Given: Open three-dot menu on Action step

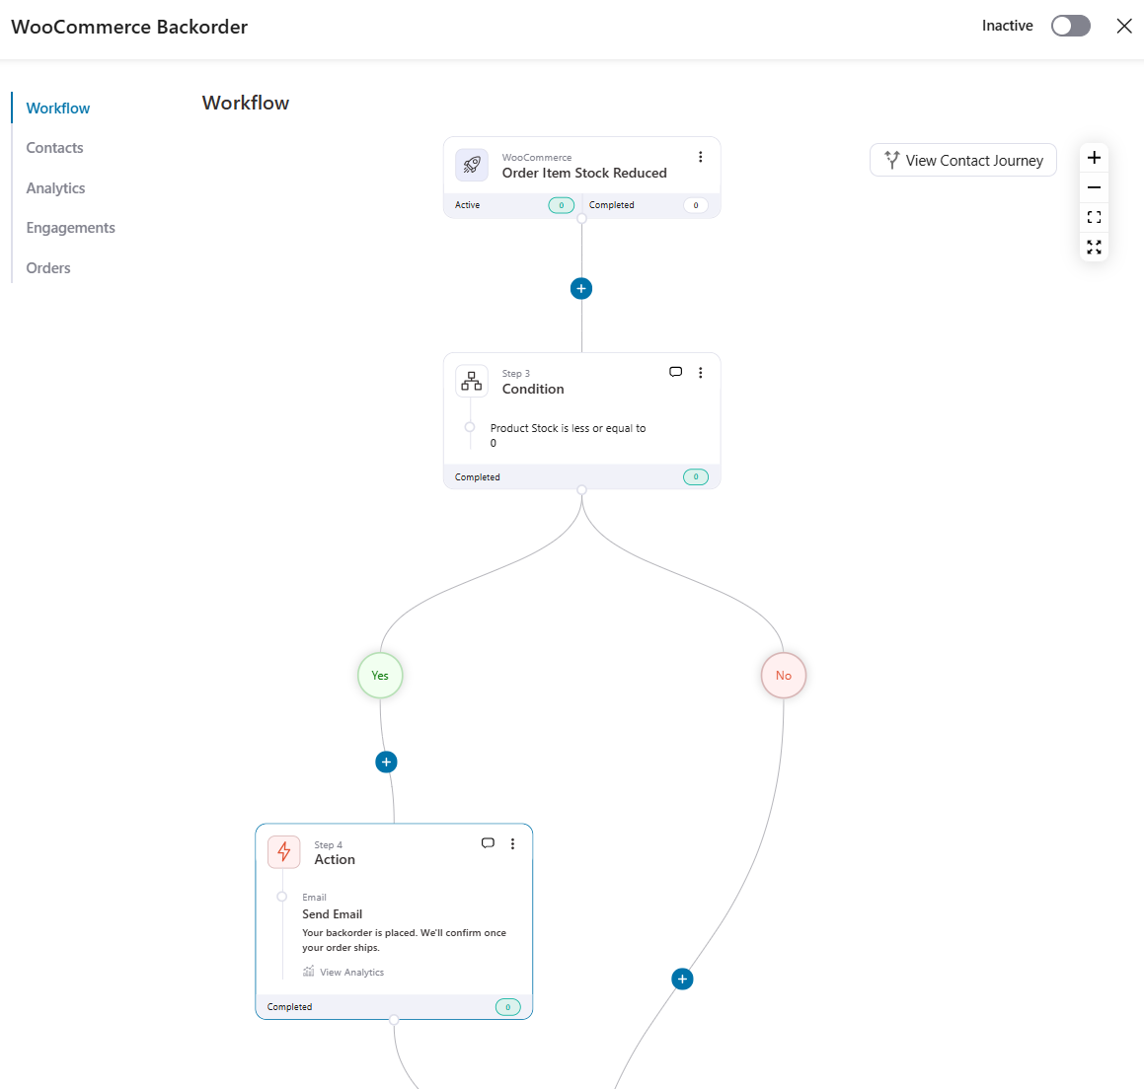Looking at the screenshot, I should pos(512,843).
